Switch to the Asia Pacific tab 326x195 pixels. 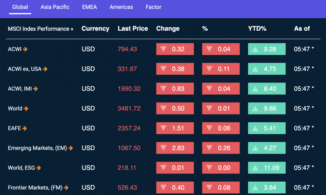tap(55, 7)
